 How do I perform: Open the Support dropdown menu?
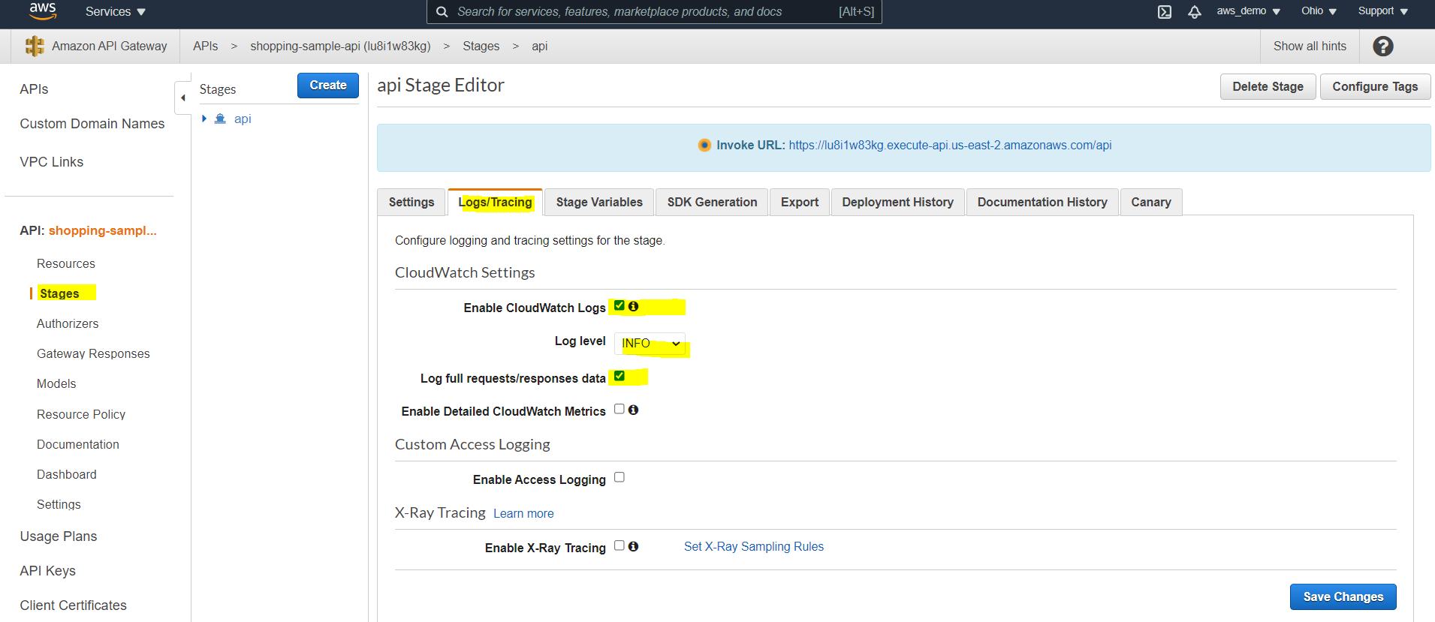pos(1382,11)
